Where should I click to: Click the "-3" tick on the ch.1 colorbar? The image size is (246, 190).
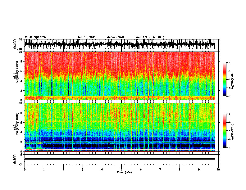click(x=229, y=62)
